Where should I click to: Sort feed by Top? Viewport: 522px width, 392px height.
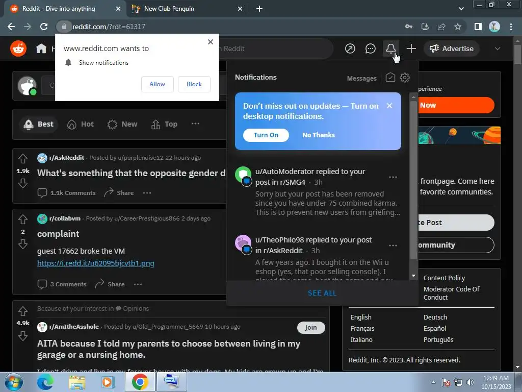point(165,125)
